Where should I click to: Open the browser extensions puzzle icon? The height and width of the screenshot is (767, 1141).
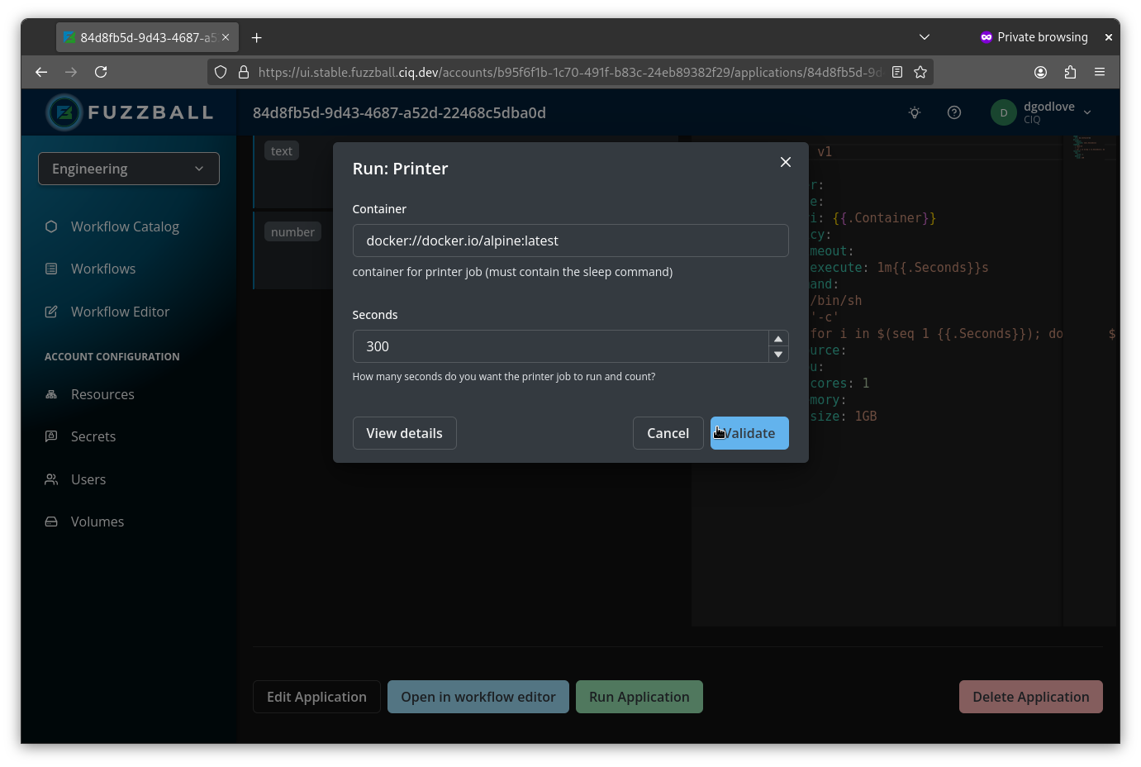point(1070,72)
